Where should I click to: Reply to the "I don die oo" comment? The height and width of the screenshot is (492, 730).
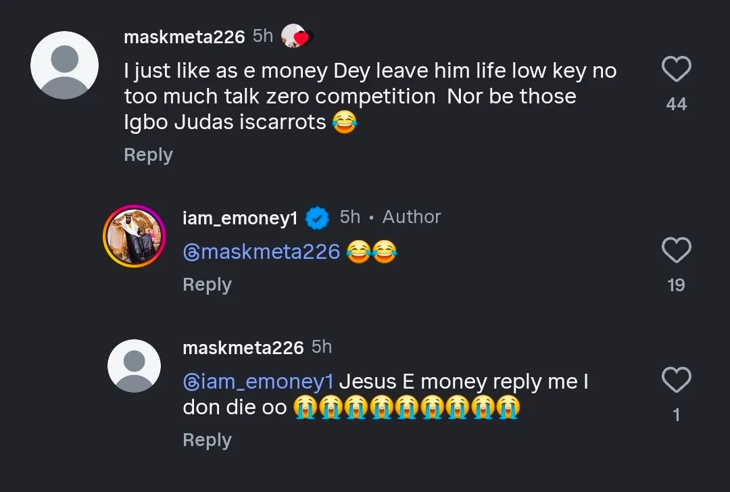207,440
